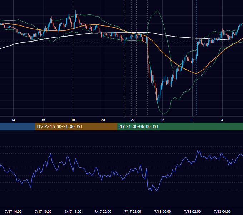Screen dimensions: 243x215
Task: Select the NY 21:00-06:00 JST session bar
Action: (180, 126)
